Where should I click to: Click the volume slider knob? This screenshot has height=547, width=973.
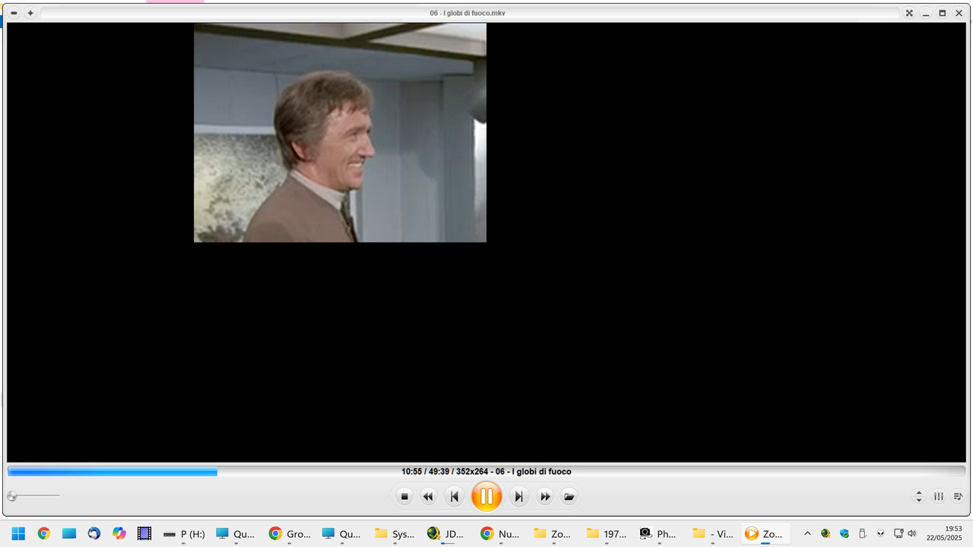(12, 496)
